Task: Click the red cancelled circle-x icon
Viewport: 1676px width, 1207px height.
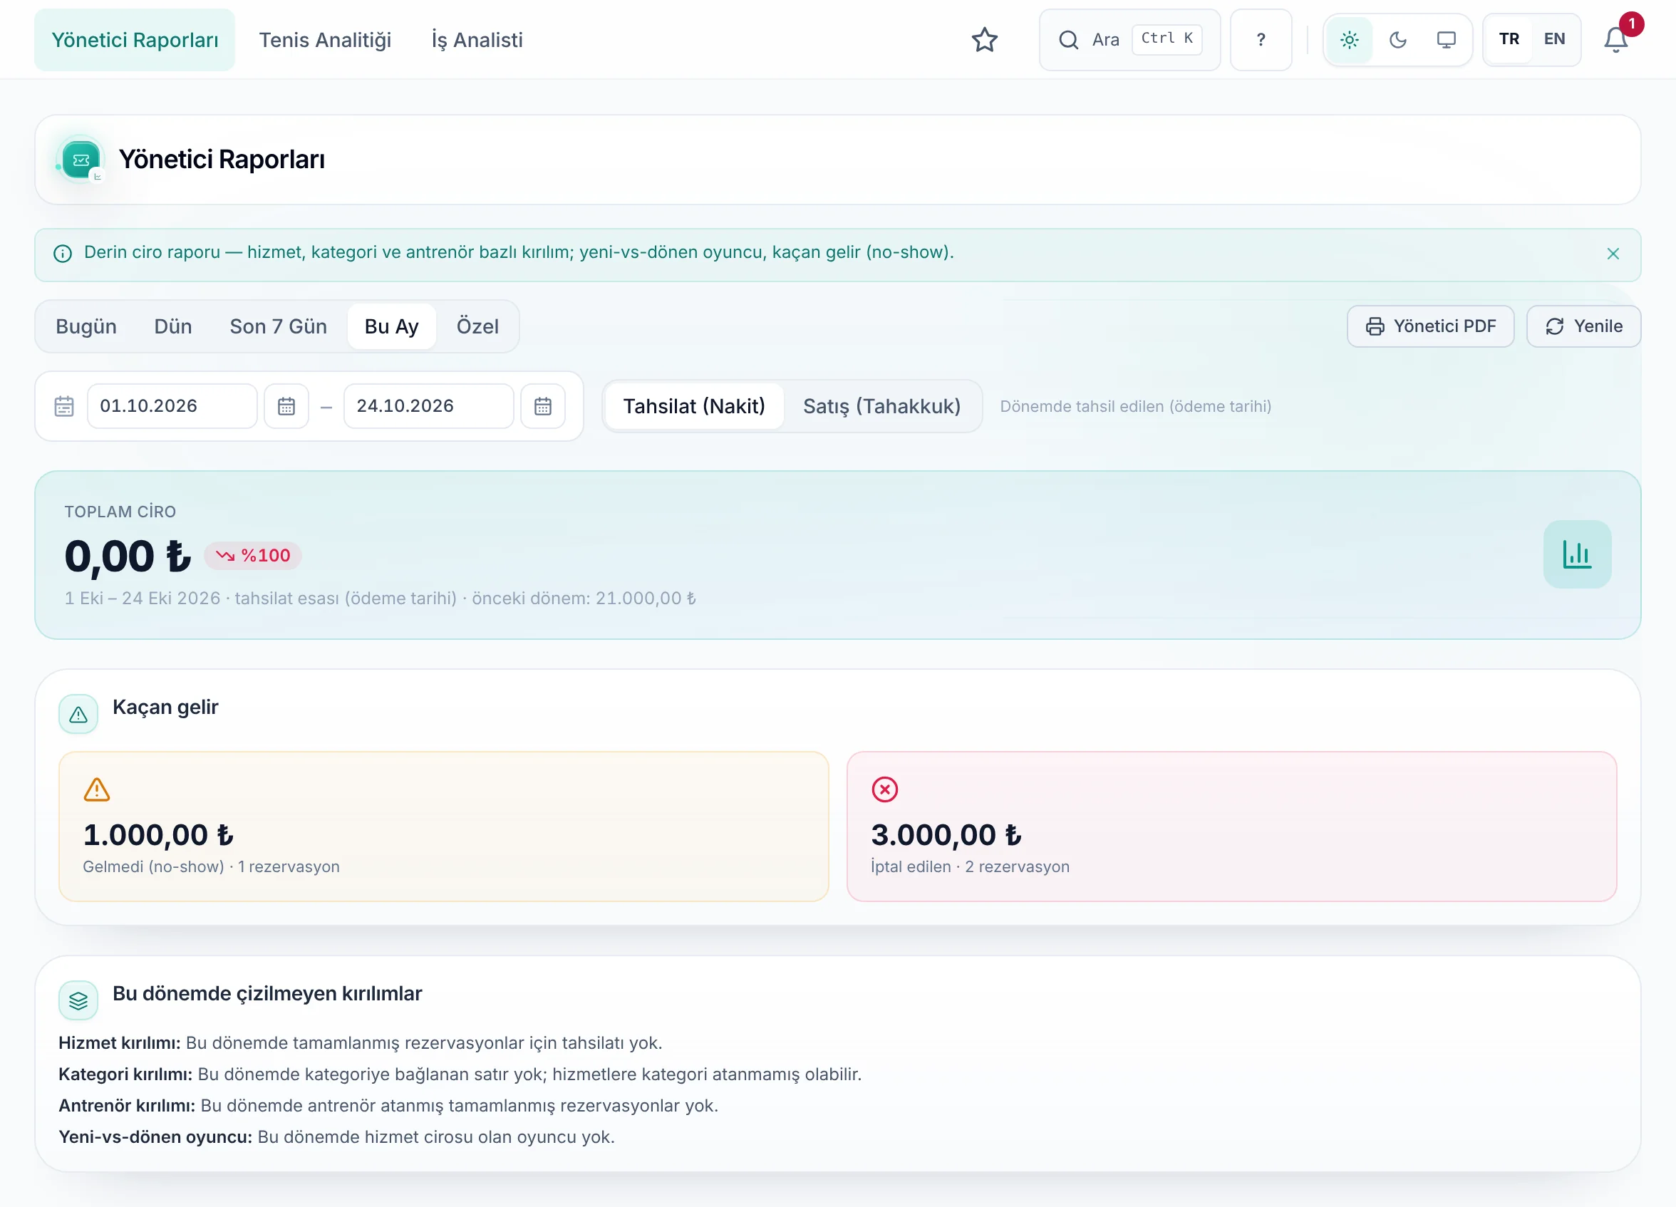Action: click(884, 789)
